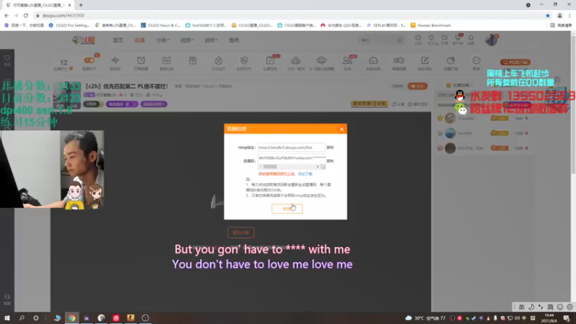The image size is (576, 324).
Task: Click the heart icon in left sidebar
Action: pyautogui.click(x=7, y=58)
